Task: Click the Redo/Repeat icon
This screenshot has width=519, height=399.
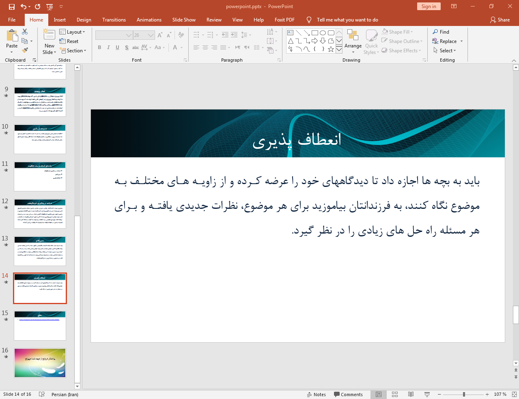Action: [38, 6]
